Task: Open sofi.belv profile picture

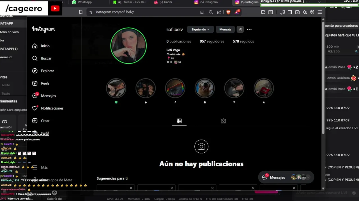Action: click(x=128, y=46)
